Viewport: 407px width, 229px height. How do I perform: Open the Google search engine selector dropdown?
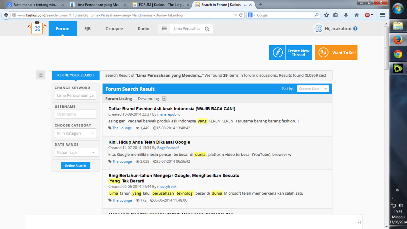252,15
